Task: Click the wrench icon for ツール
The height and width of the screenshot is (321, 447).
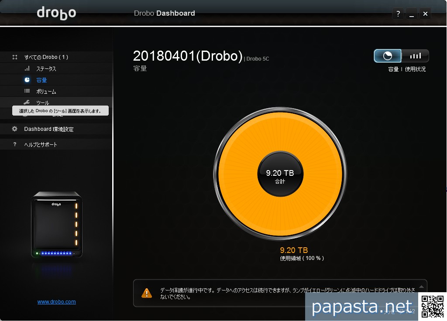Action: (27, 102)
